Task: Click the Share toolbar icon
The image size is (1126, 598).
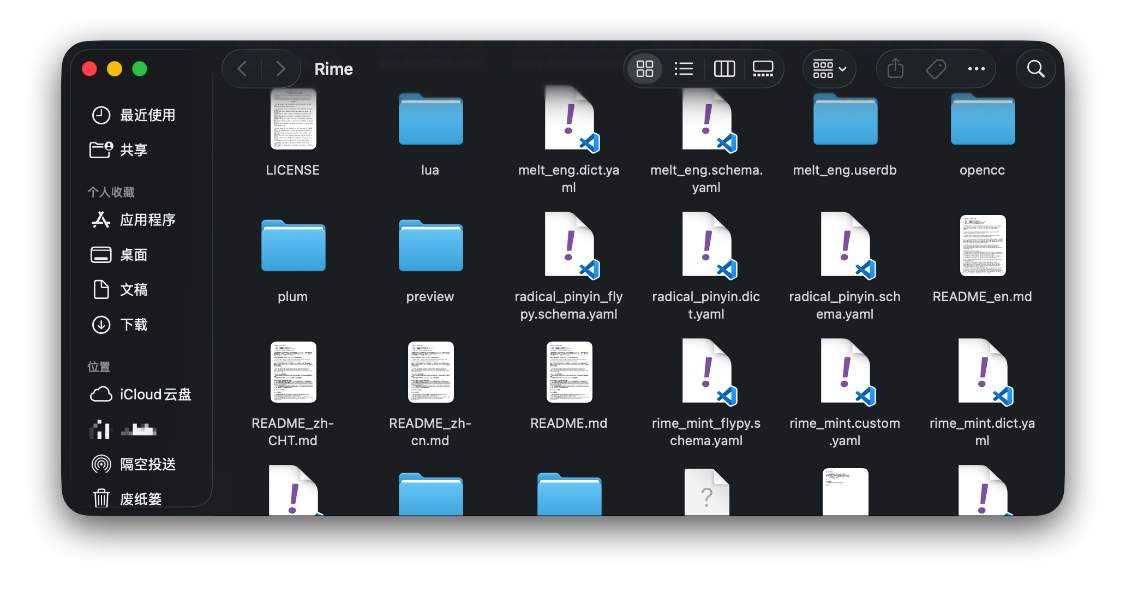Action: (x=895, y=69)
